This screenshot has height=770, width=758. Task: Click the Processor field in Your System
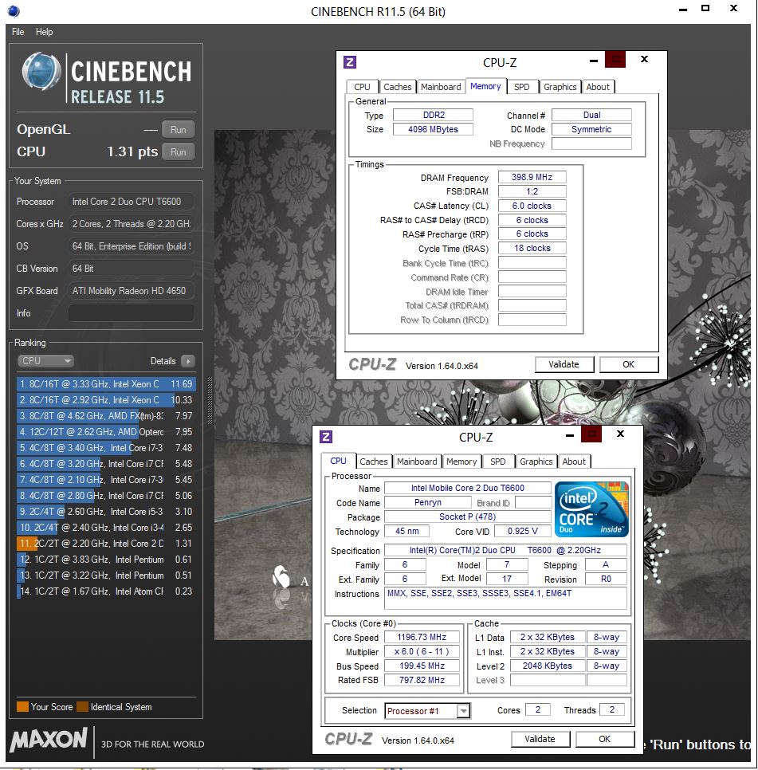pyautogui.click(x=131, y=202)
